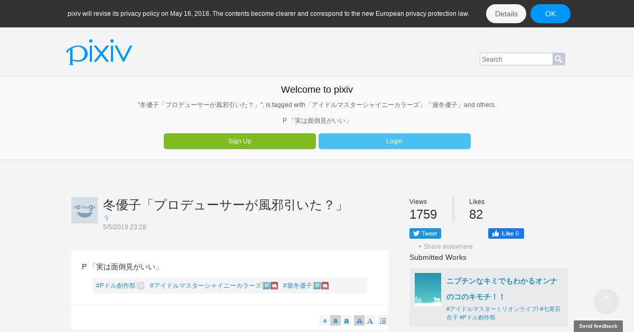Open the sidebar #Pドル創作祭 tag
634x332 pixels.
478,317
